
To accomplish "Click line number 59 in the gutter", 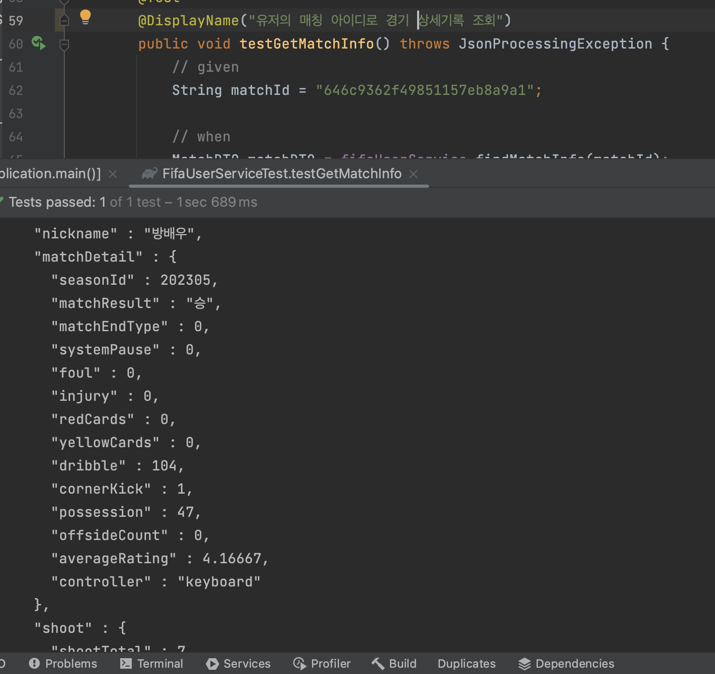I will click(x=16, y=21).
